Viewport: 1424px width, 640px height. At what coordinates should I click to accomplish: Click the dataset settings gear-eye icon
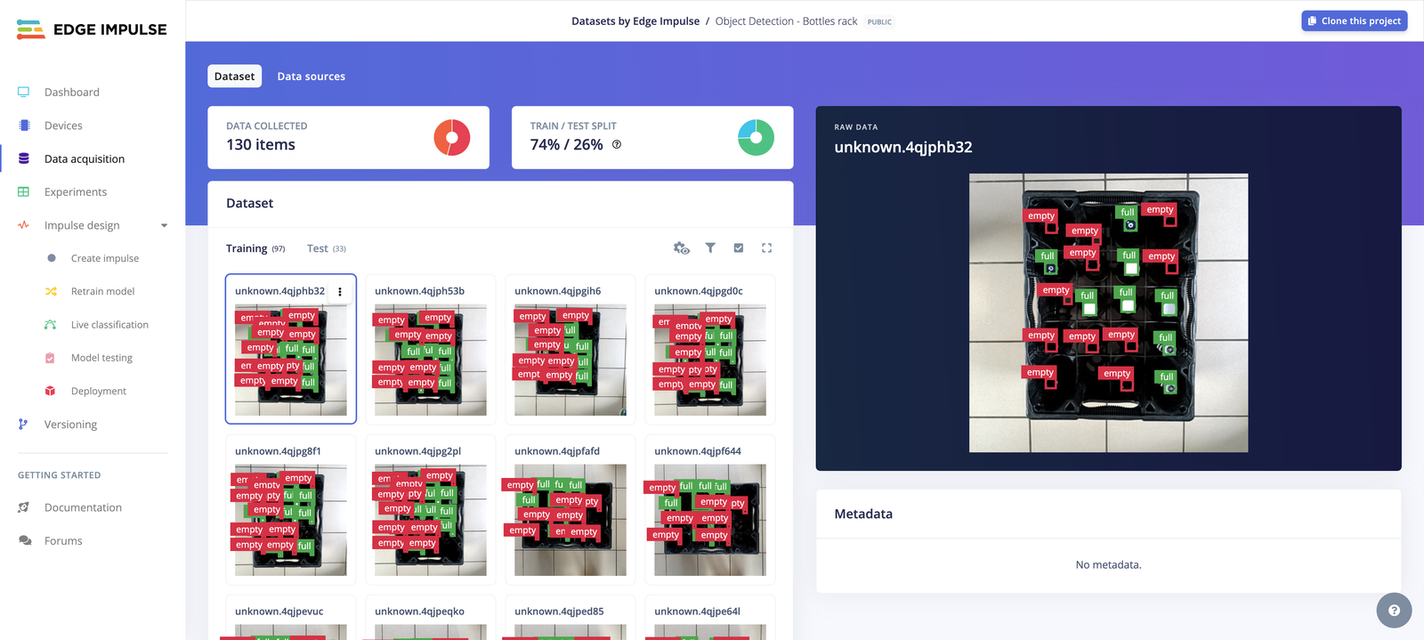682,248
